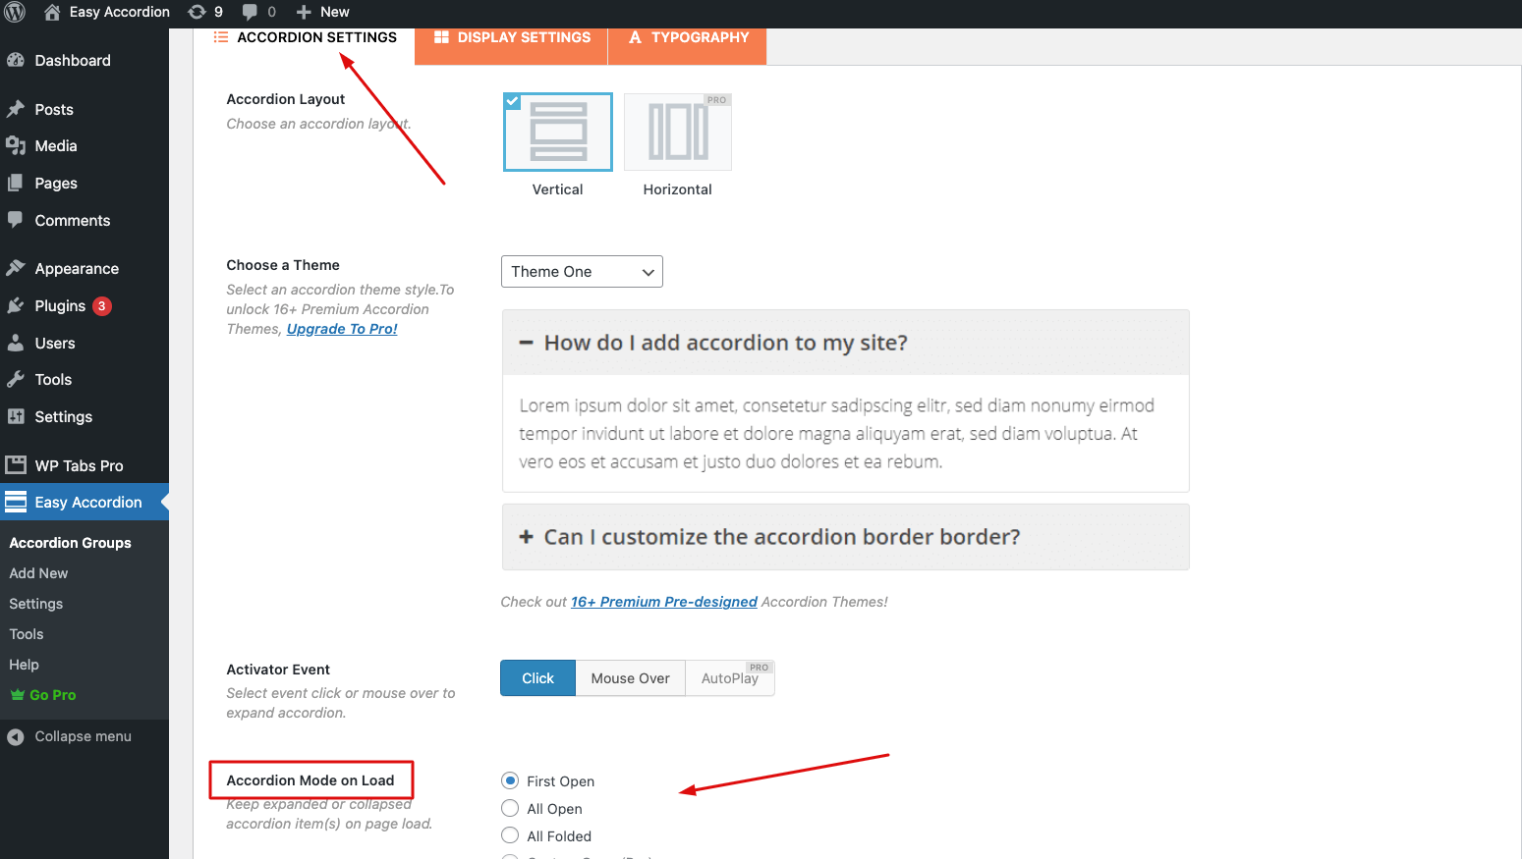Click the plus New icon in admin bar

coord(304,12)
